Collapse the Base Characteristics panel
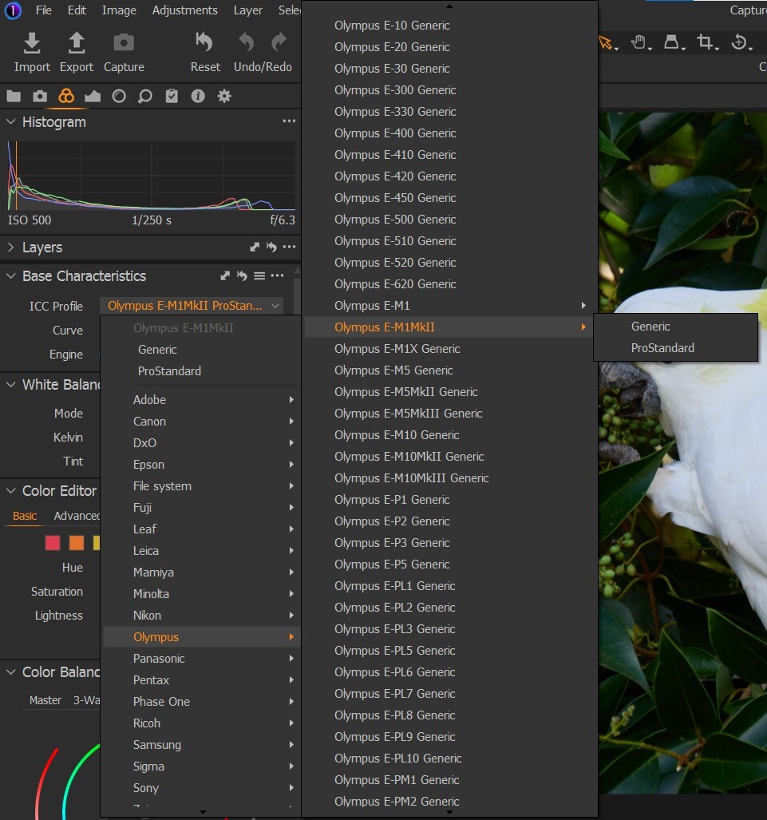 pos(11,276)
